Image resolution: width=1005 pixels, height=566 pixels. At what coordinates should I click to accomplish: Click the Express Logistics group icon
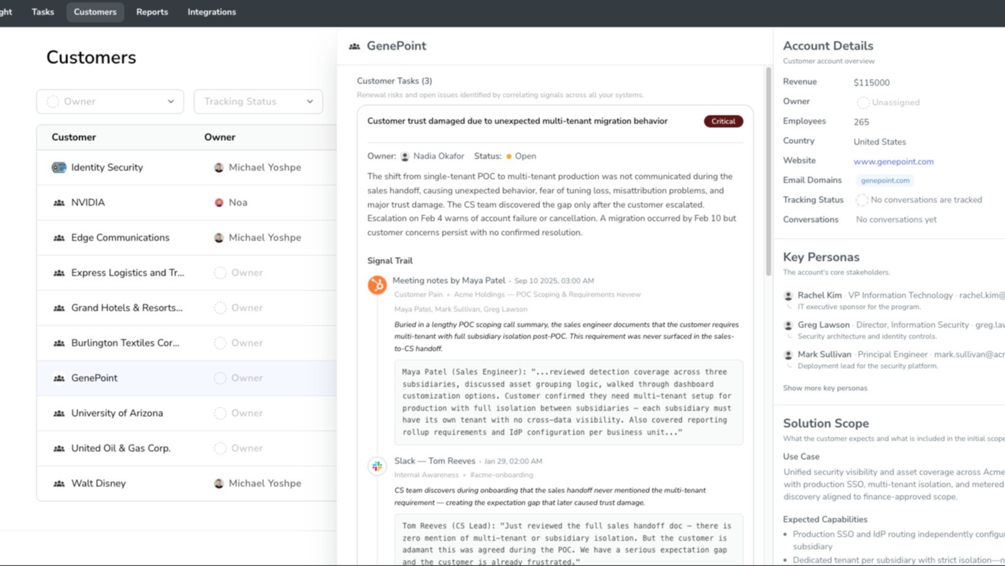point(59,273)
